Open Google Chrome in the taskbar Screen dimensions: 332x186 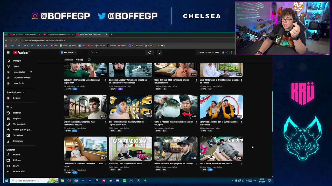76,181
